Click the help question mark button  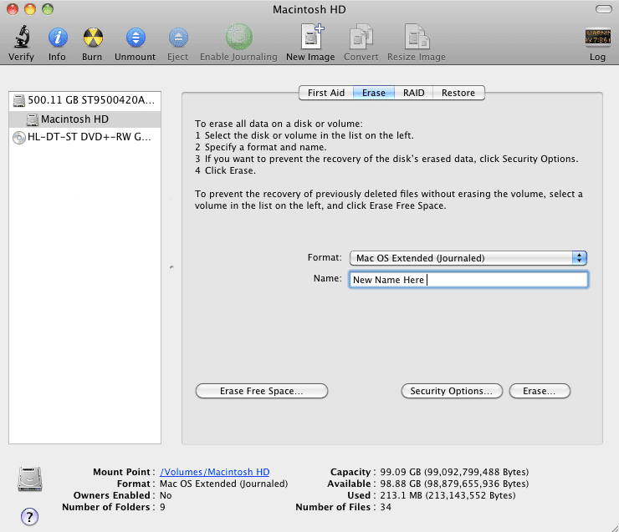(x=29, y=515)
